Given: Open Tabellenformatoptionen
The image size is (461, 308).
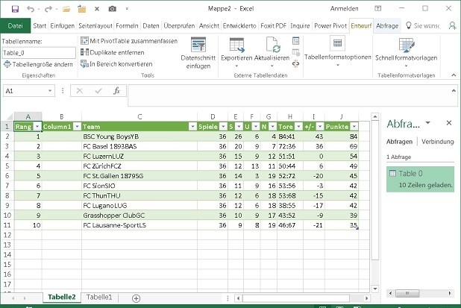Looking at the screenshot, I should 337,51.
